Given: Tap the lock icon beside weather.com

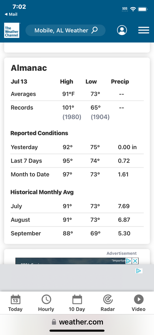Looking at the screenshot, I should pyautogui.click(x=54, y=322).
